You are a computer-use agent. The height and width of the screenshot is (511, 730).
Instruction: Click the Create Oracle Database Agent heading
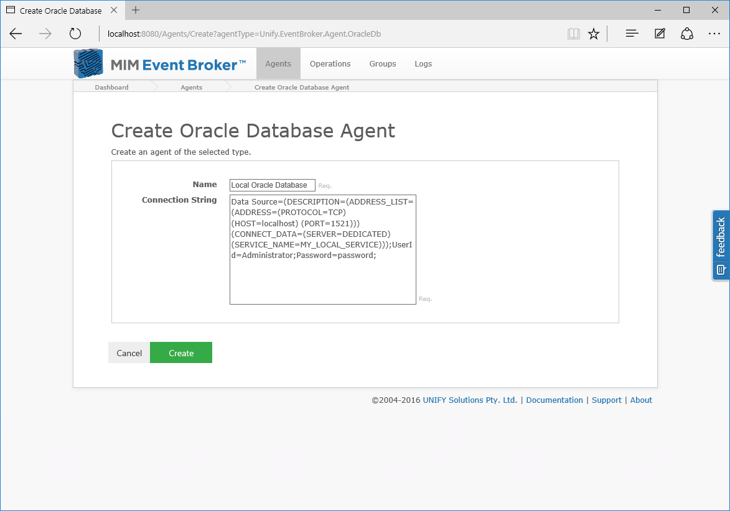pyautogui.click(x=253, y=131)
